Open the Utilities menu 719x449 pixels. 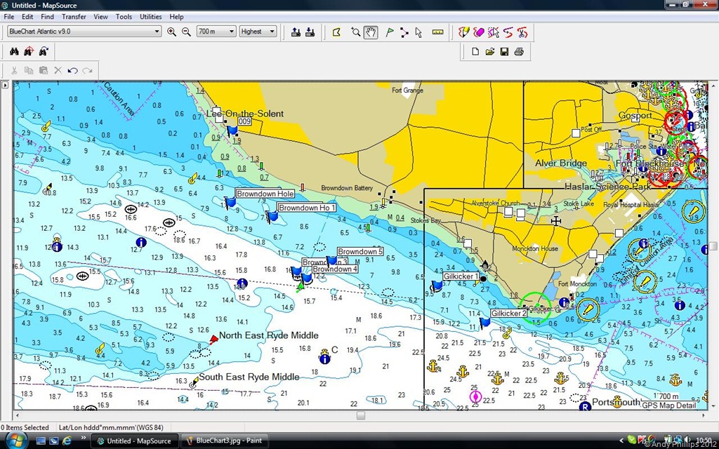(150, 16)
